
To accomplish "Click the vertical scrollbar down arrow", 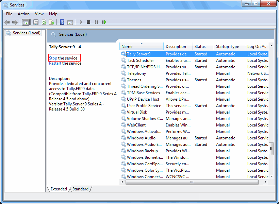I will (x=272, y=176).
